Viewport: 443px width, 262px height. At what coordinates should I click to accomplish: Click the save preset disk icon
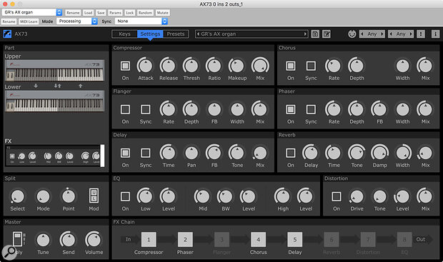315,34
